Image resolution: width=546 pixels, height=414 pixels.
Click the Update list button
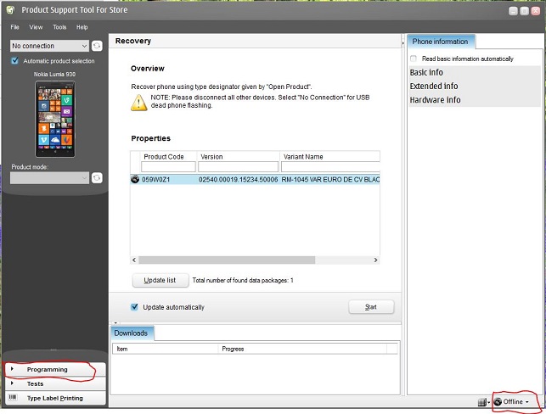point(160,280)
